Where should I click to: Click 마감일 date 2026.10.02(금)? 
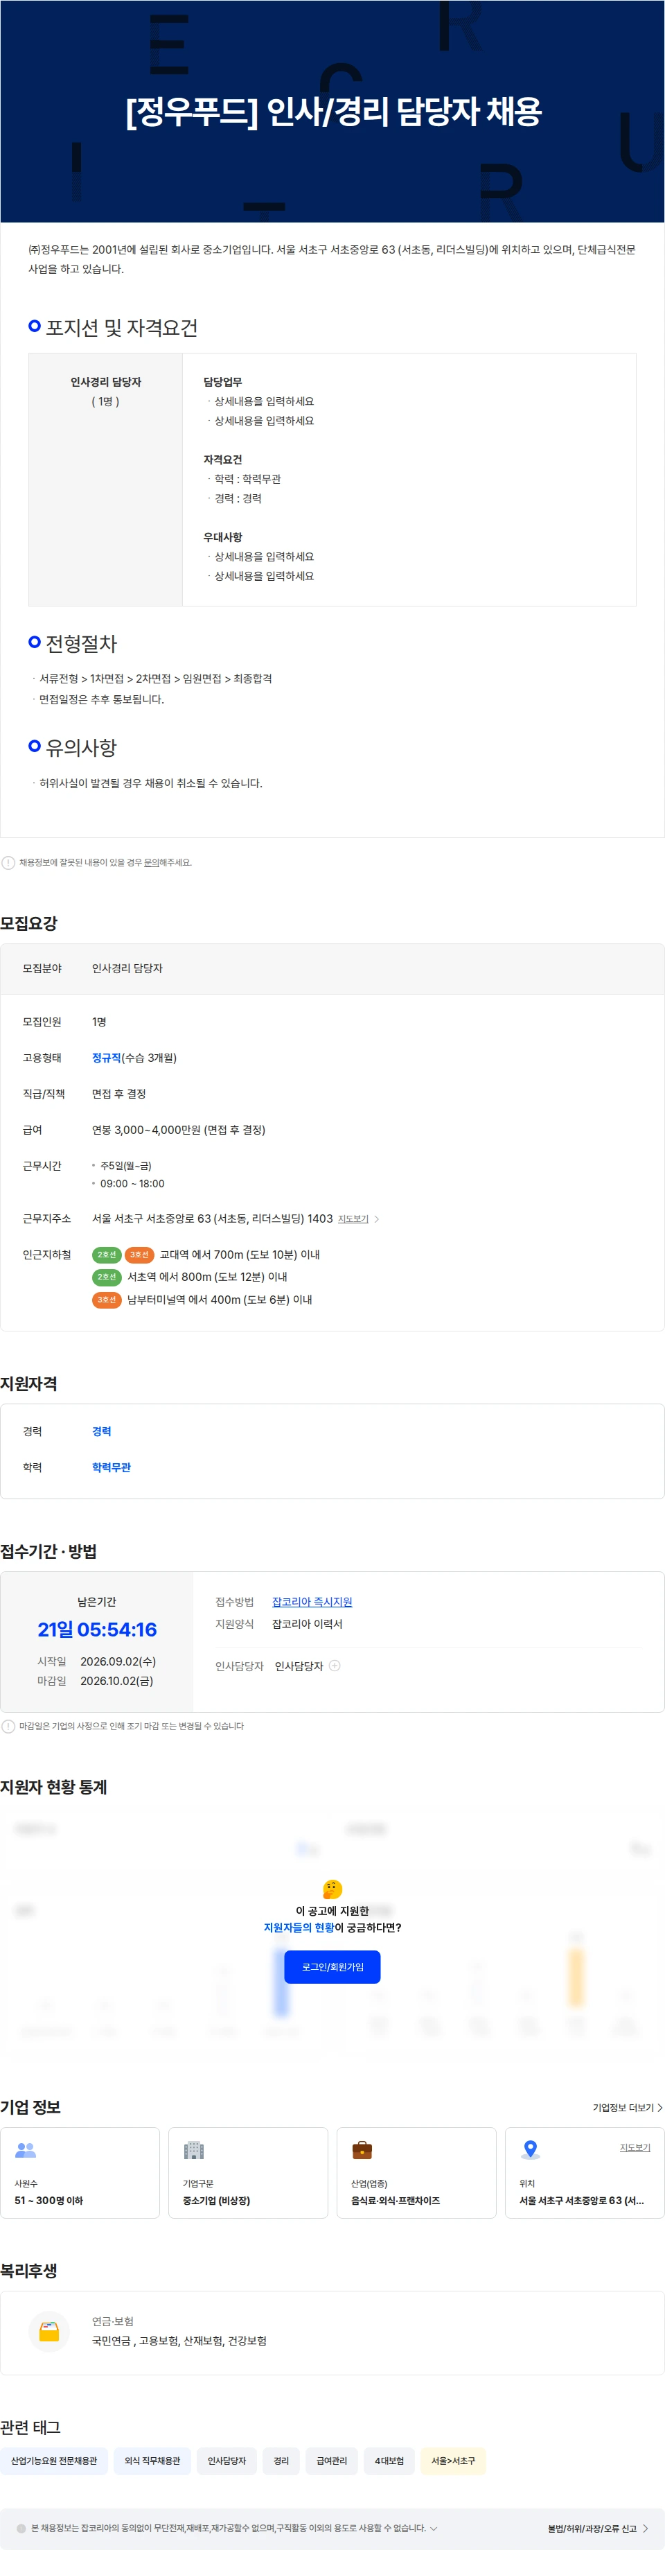(117, 1681)
